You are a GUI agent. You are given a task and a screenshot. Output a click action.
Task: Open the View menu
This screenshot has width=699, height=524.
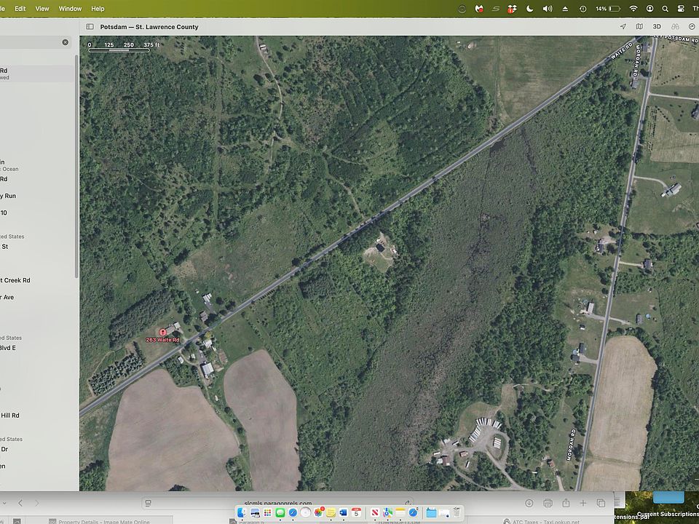click(x=42, y=9)
